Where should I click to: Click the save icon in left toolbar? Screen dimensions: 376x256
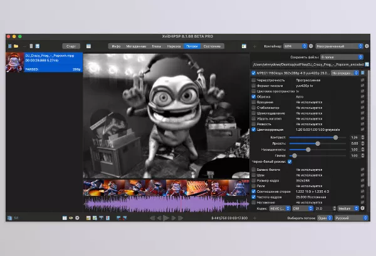point(38,46)
